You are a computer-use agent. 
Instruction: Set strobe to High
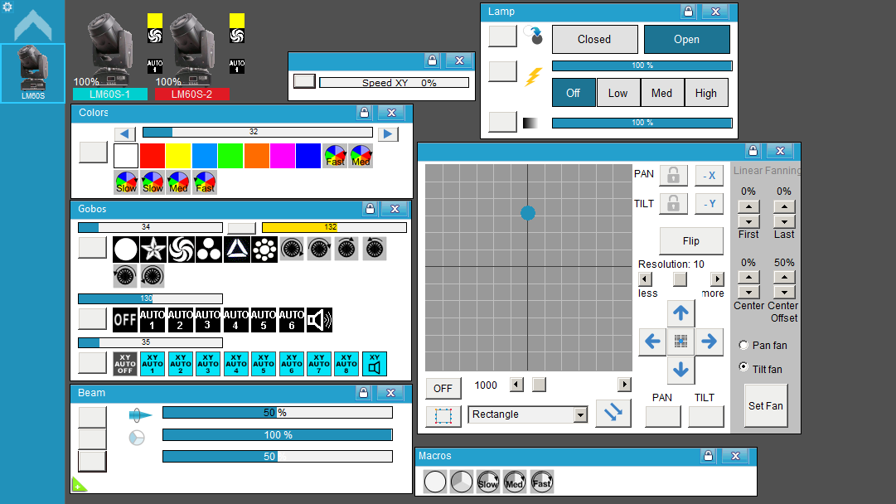[705, 93]
